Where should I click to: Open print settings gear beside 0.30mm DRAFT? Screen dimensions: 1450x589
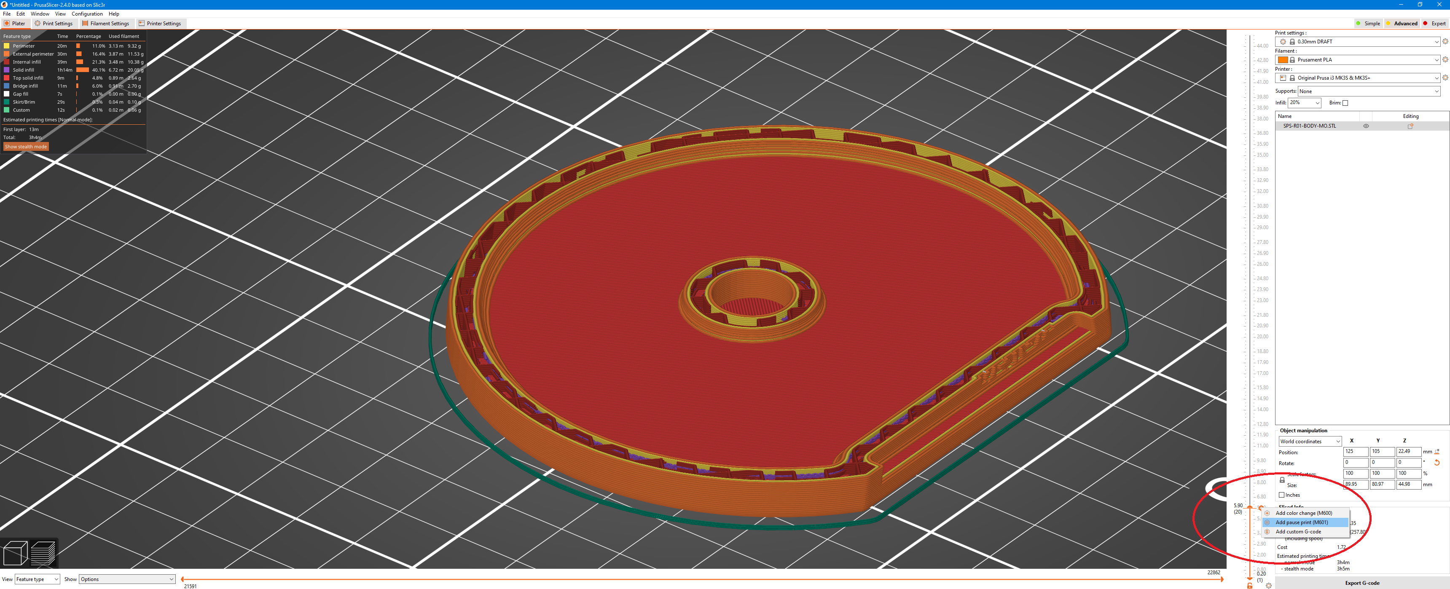point(1445,42)
